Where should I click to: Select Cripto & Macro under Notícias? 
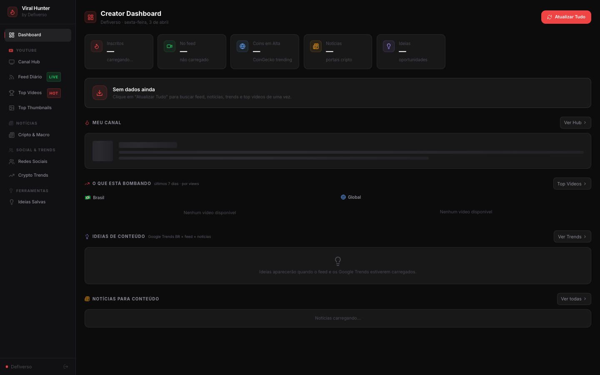[33, 135]
